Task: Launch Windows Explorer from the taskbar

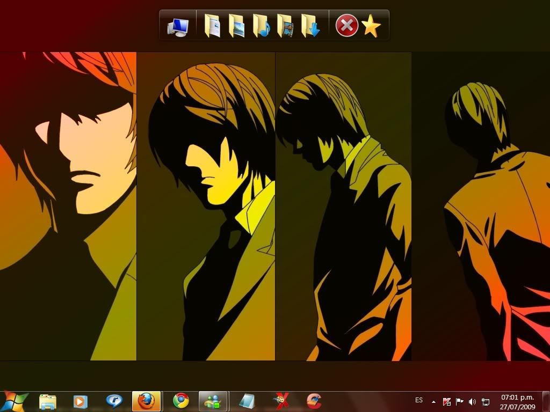Action: tap(48, 401)
